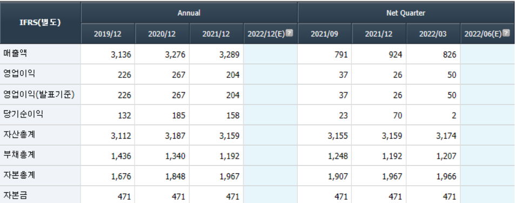
Task: Click the Annual 2021/12 column header
Action: (216, 34)
